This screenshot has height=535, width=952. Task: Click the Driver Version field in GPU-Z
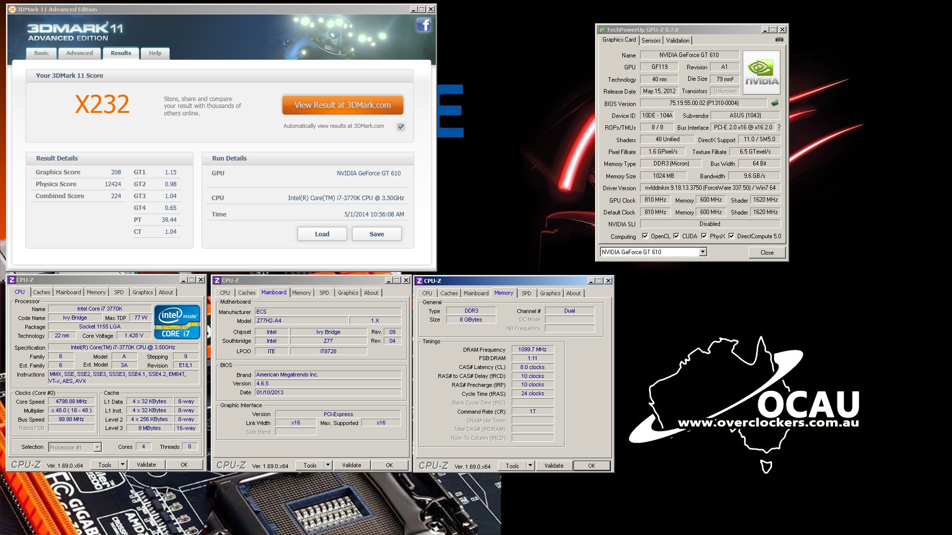click(710, 188)
